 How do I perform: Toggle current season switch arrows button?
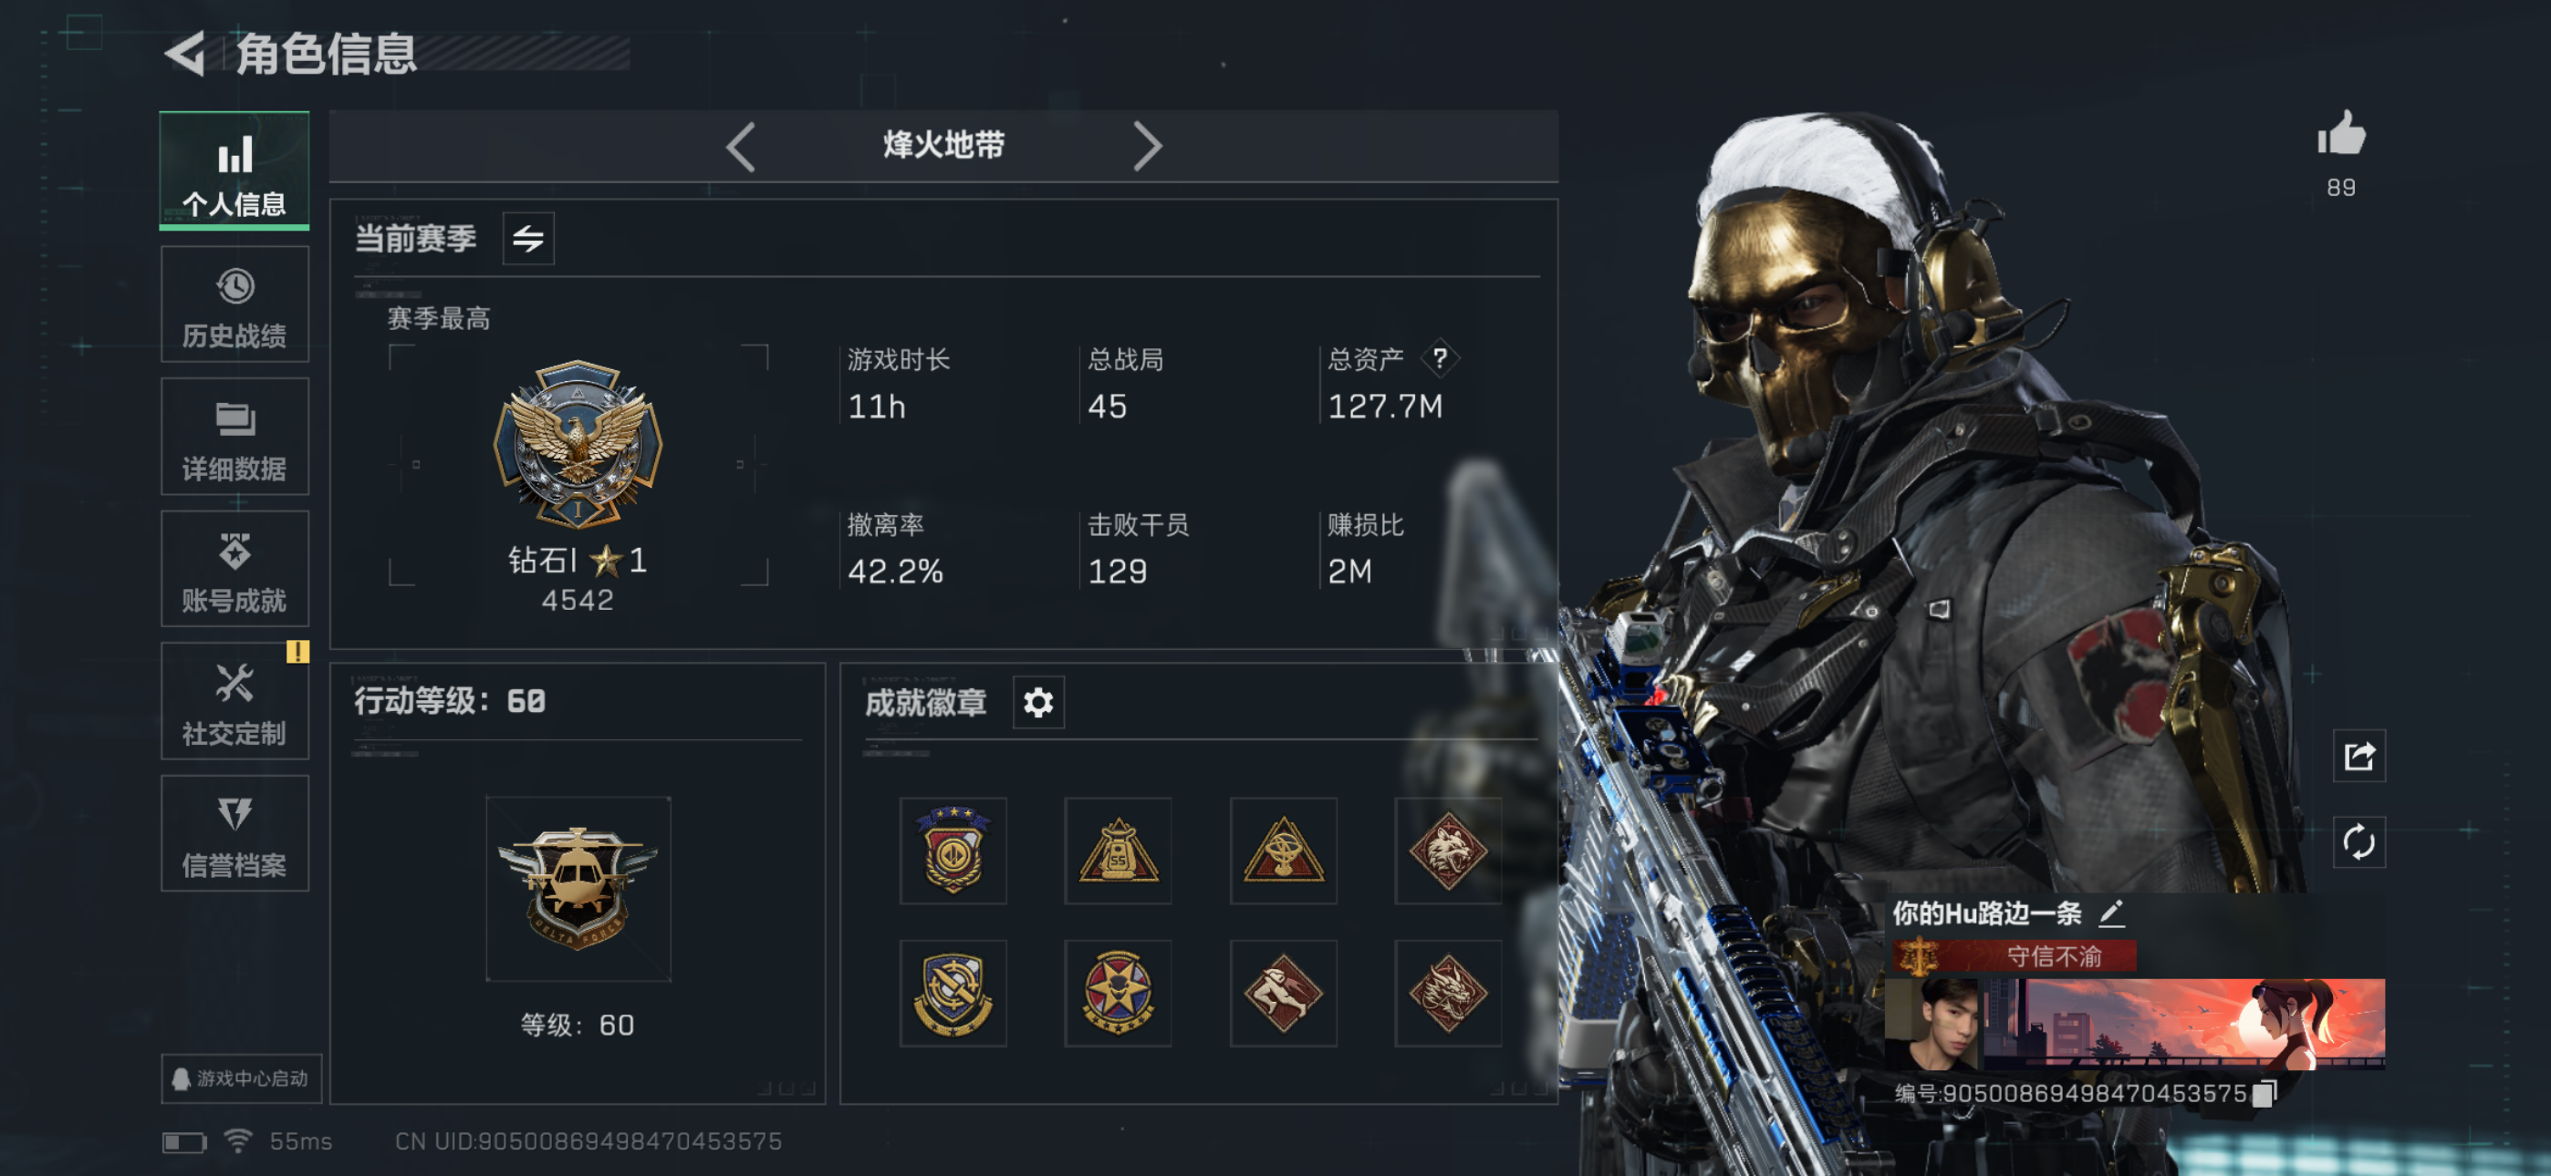click(528, 239)
